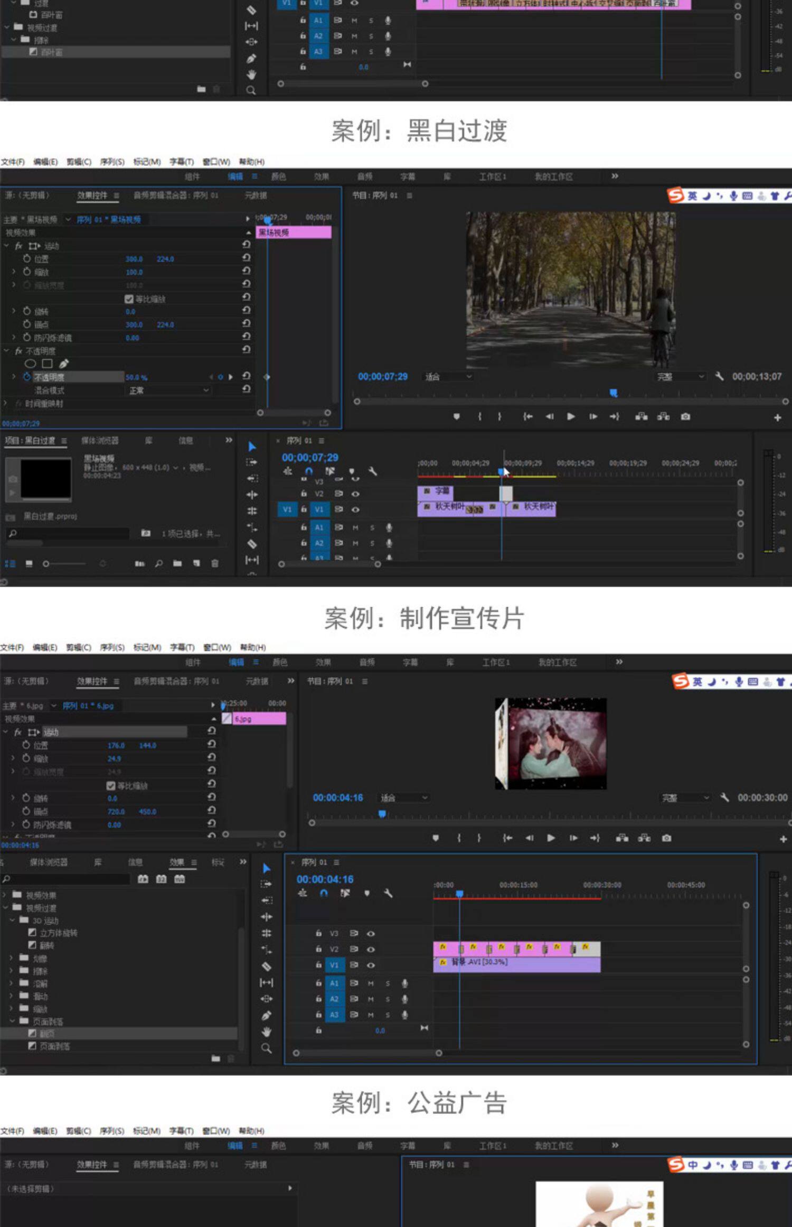This screenshot has height=1227, width=792.
Task: Toggle the V3 track lock in 制作宣传片 timeline
Action: [318, 933]
